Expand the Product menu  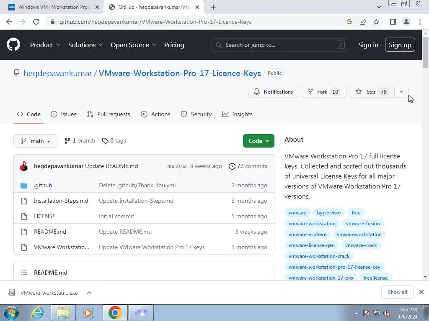[45, 45]
